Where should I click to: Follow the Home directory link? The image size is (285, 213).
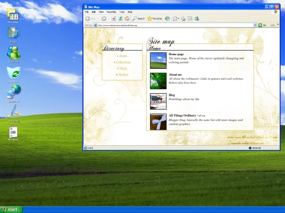123,56
